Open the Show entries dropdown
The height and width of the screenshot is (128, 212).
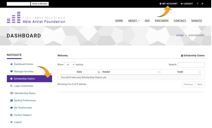[x=69, y=65]
